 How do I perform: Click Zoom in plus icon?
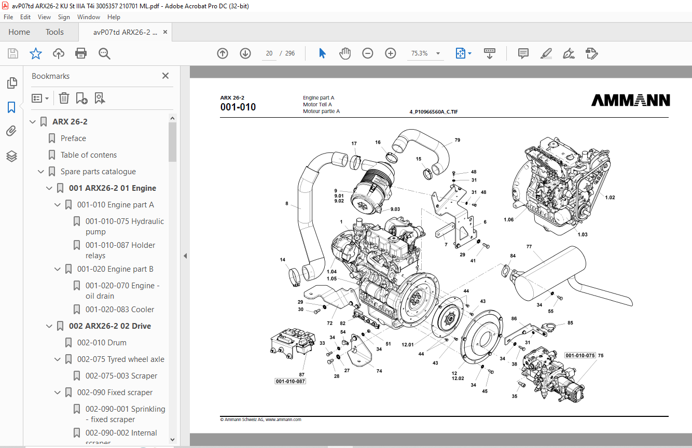coord(391,53)
